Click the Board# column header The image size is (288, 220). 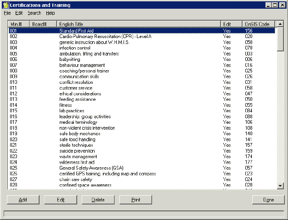click(43, 24)
